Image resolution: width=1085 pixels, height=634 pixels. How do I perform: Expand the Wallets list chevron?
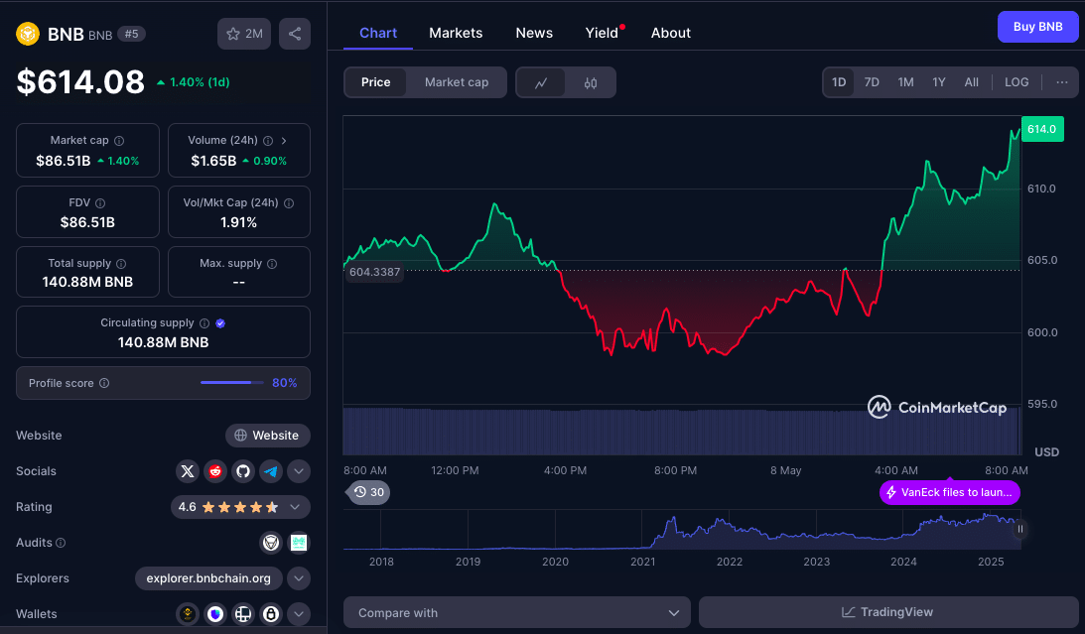(x=298, y=614)
